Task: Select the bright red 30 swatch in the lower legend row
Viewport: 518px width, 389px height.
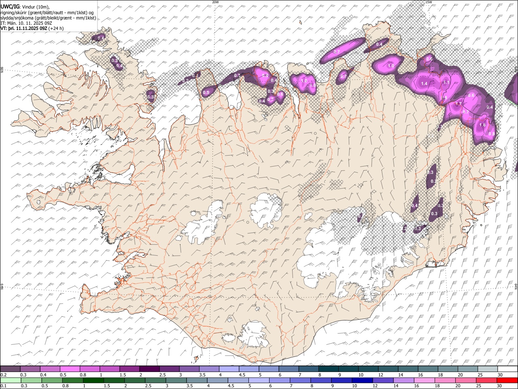Action: [x=507, y=380]
